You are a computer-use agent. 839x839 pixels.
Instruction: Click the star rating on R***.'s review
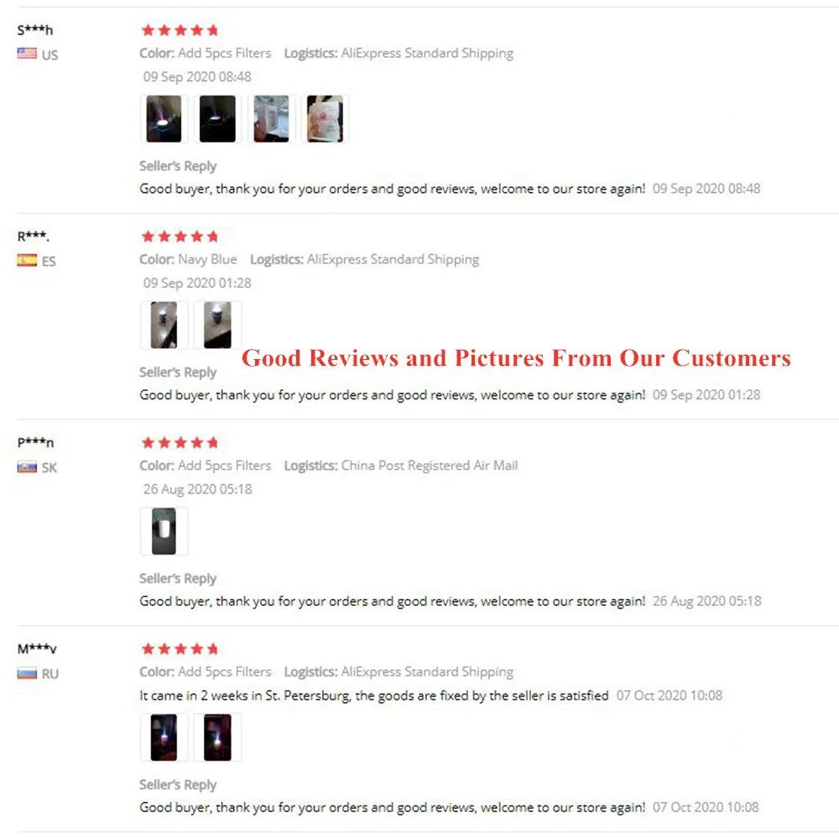click(180, 237)
